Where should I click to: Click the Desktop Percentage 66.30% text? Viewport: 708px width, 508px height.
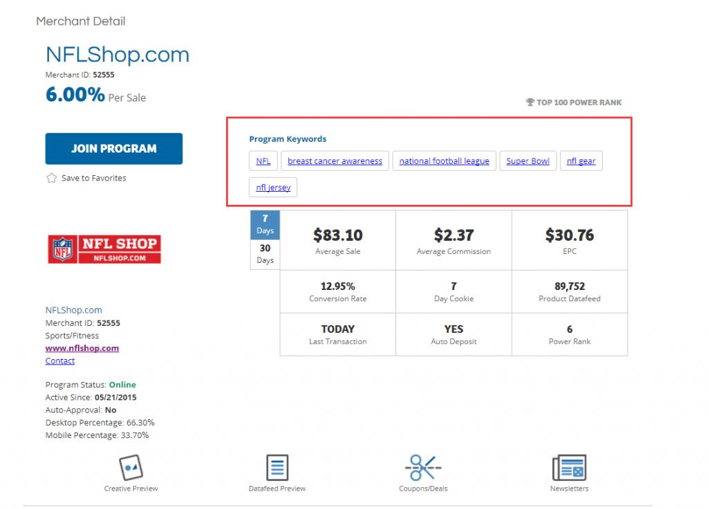coord(100,423)
